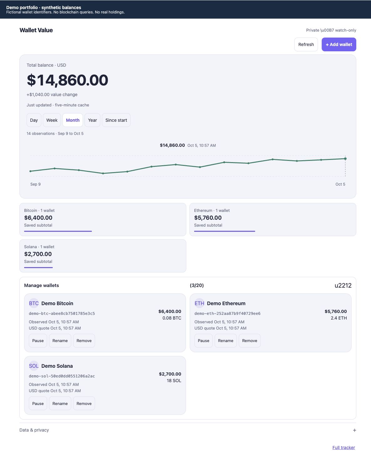Click the (3/20) wallet count

(x=197, y=285)
